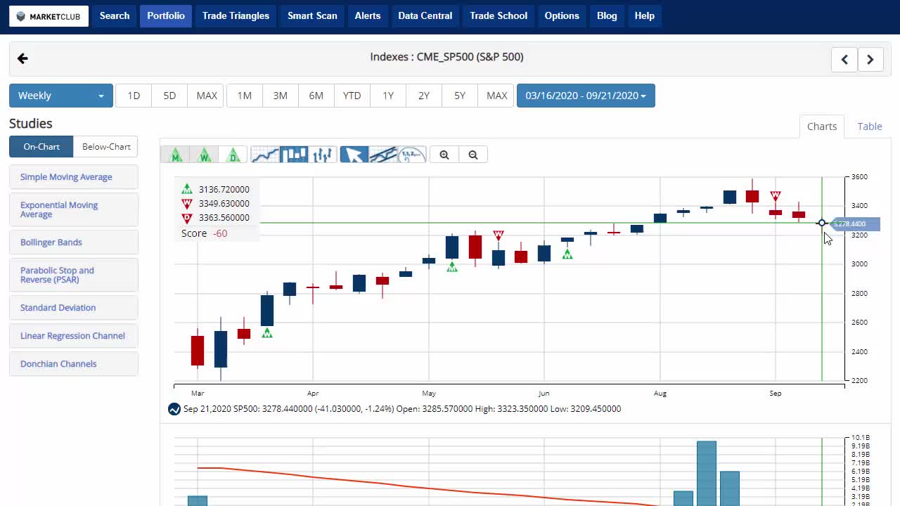
Task: Open Trade School
Action: 499,15
